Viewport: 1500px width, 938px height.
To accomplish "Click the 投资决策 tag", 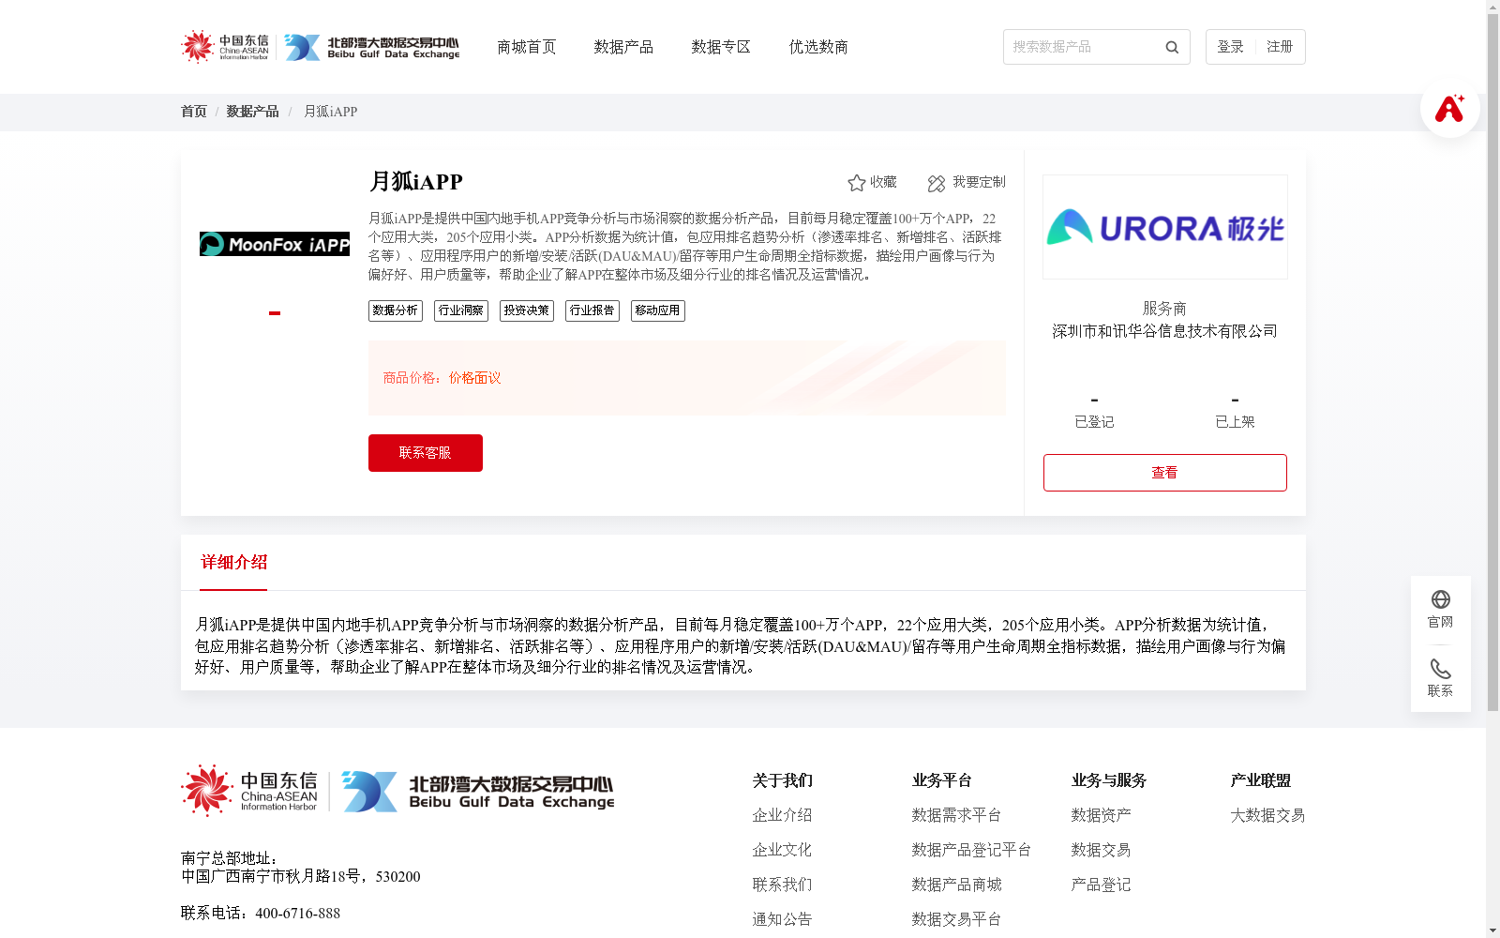I will click(x=527, y=310).
